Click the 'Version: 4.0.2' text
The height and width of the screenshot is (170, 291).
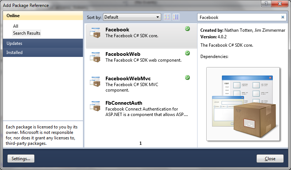214,37
